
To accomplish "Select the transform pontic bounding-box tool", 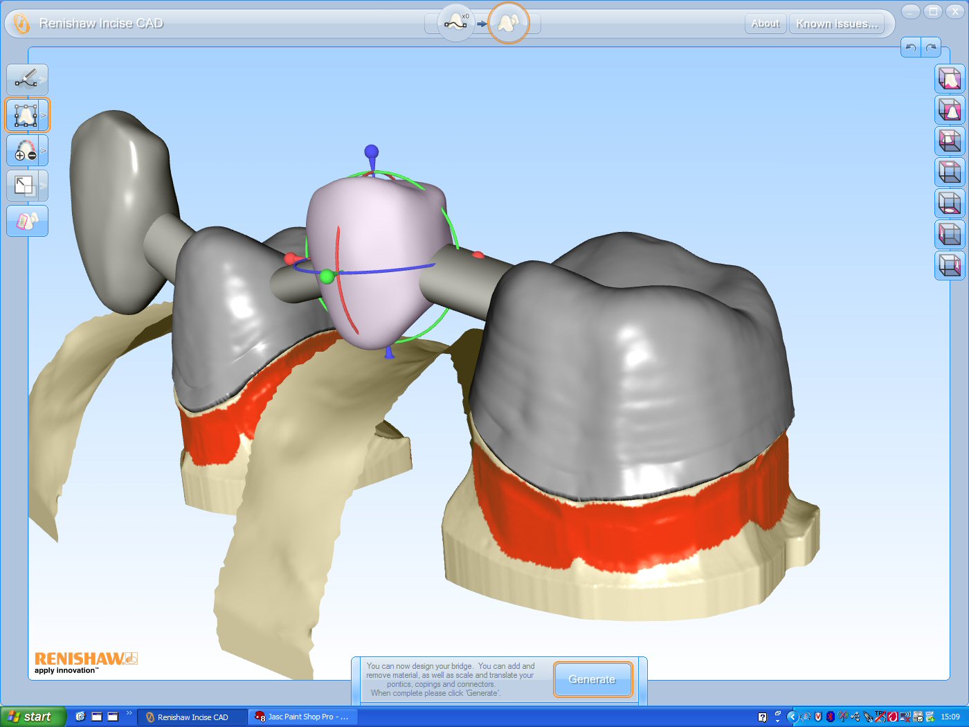I will coord(26,115).
